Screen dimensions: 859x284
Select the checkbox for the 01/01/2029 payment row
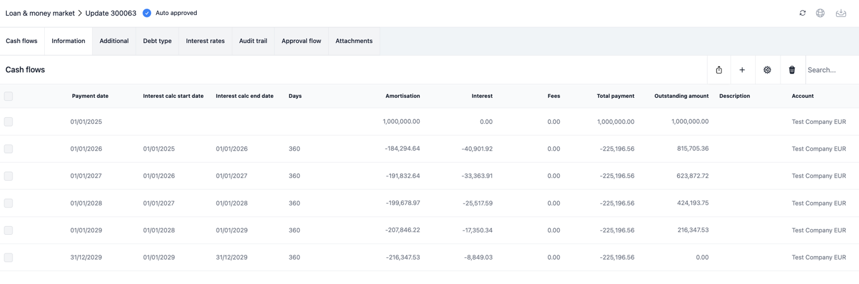9,230
